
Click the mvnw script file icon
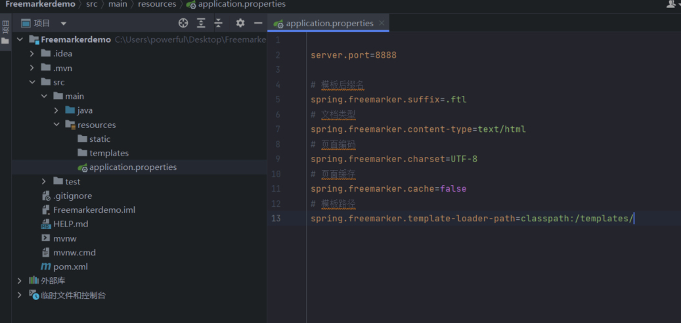coord(45,238)
